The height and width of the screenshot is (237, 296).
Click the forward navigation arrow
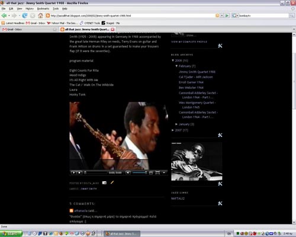tap(14, 15)
